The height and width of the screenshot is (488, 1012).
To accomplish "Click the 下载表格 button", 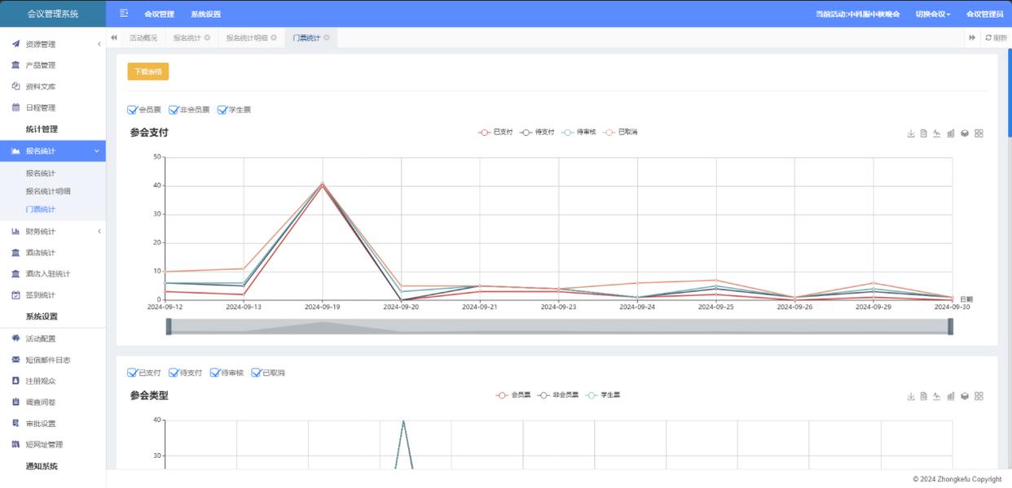I will 148,72.
